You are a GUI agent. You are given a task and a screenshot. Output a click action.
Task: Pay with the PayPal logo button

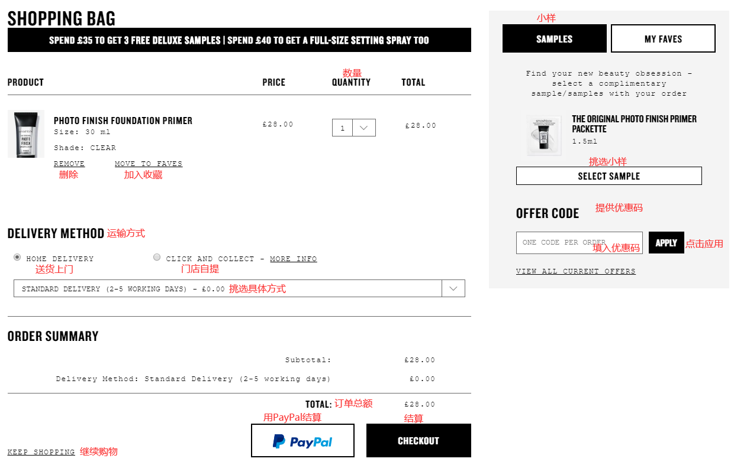[x=302, y=441]
